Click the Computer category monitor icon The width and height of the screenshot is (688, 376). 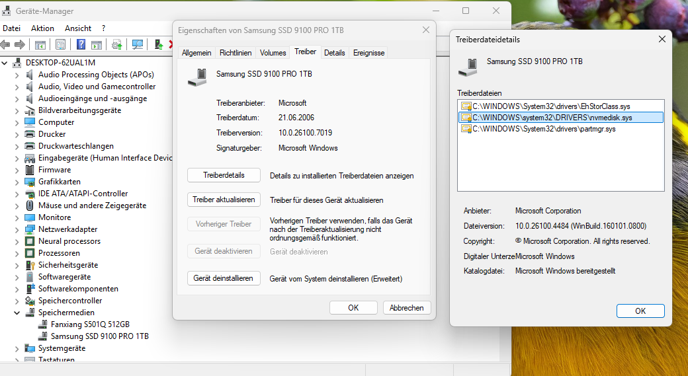point(29,122)
